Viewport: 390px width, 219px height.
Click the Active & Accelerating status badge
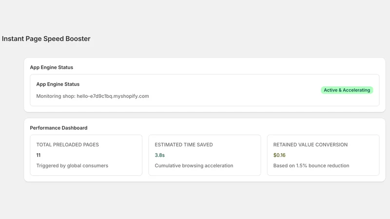(x=347, y=90)
